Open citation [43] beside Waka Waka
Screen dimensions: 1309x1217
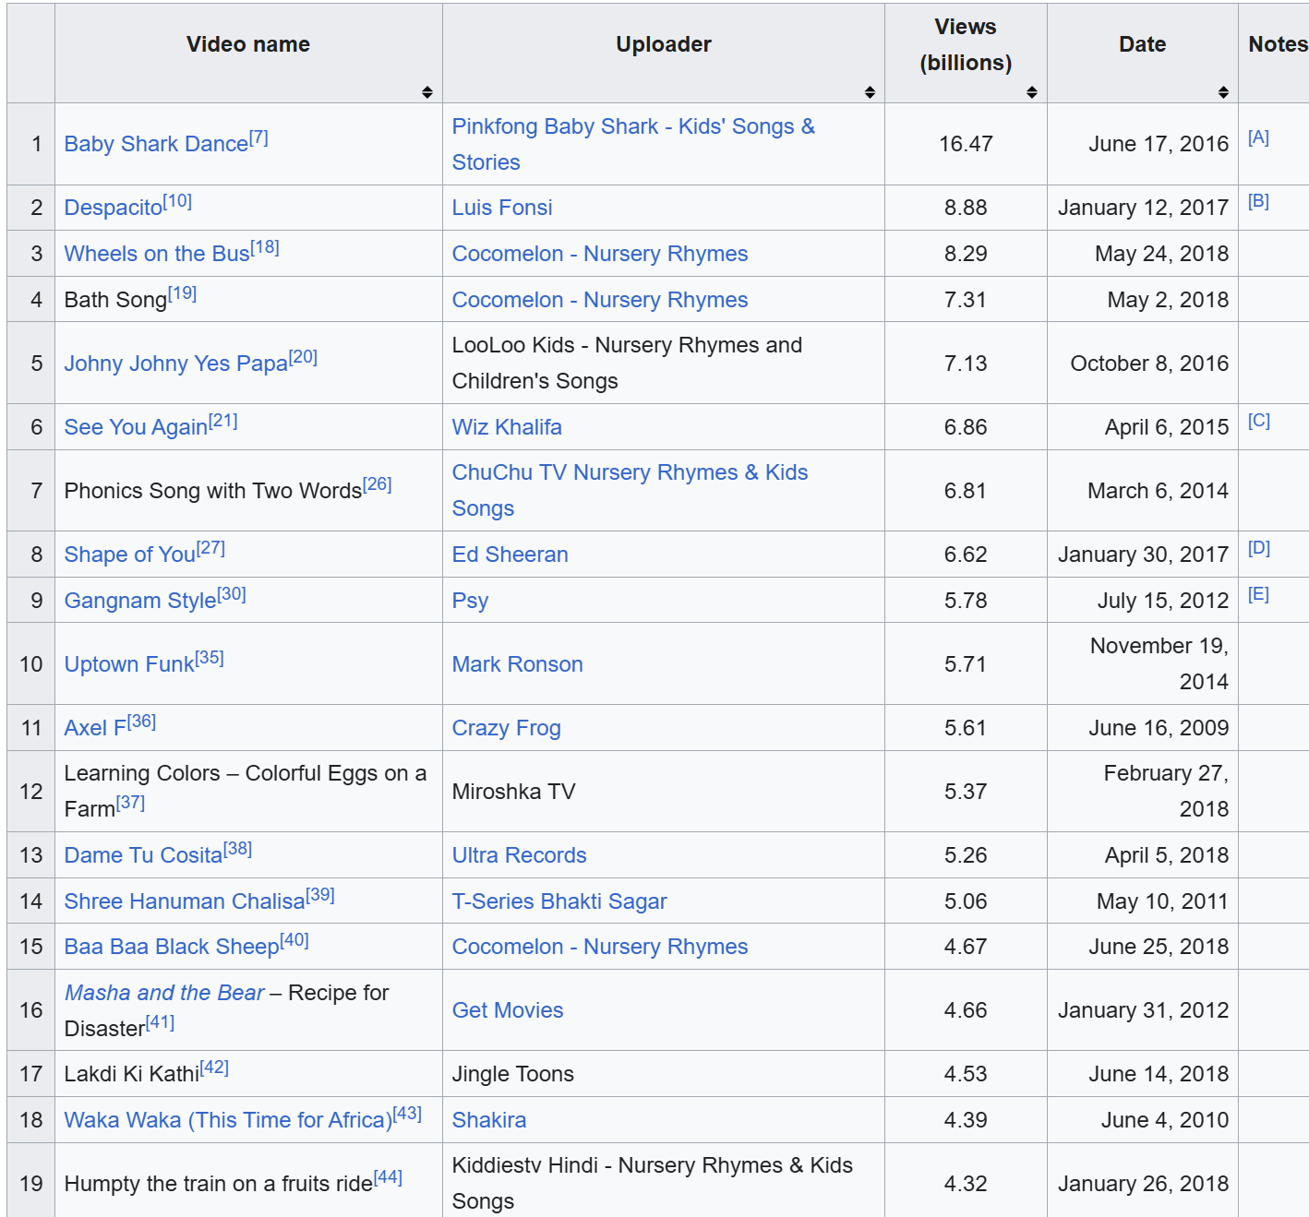[x=407, y=1114]
